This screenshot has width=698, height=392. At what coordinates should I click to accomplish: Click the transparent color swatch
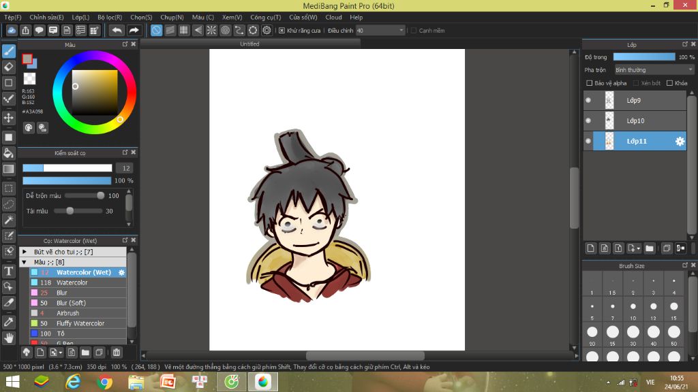[x=29, y=79]
